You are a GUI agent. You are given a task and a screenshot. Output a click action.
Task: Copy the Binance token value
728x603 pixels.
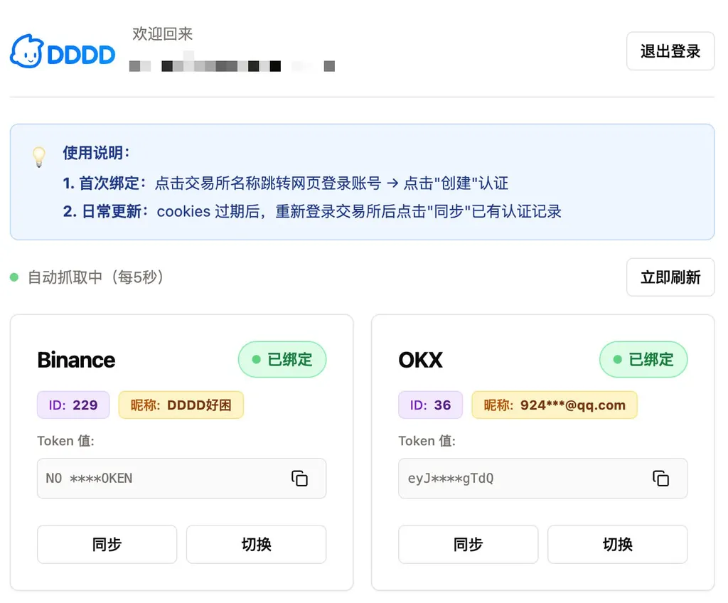click(299, 479)
